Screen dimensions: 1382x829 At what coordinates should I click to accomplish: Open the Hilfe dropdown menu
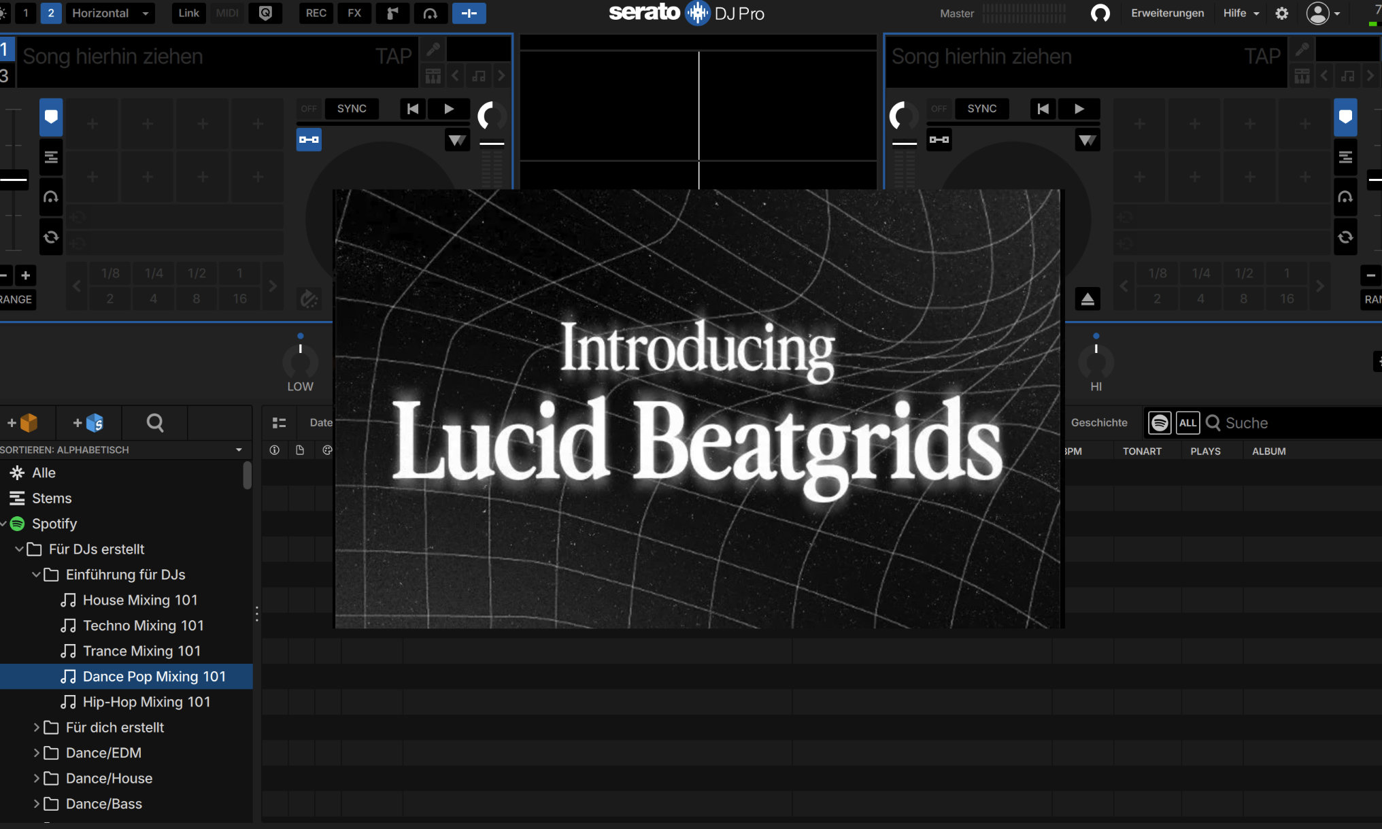click(1241, 13)
